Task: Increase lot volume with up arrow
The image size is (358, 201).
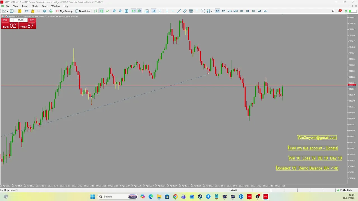Action: [25, 20]
